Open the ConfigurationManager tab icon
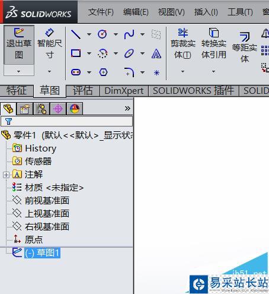This screenshot has width=269, height=294. point(41,109)
